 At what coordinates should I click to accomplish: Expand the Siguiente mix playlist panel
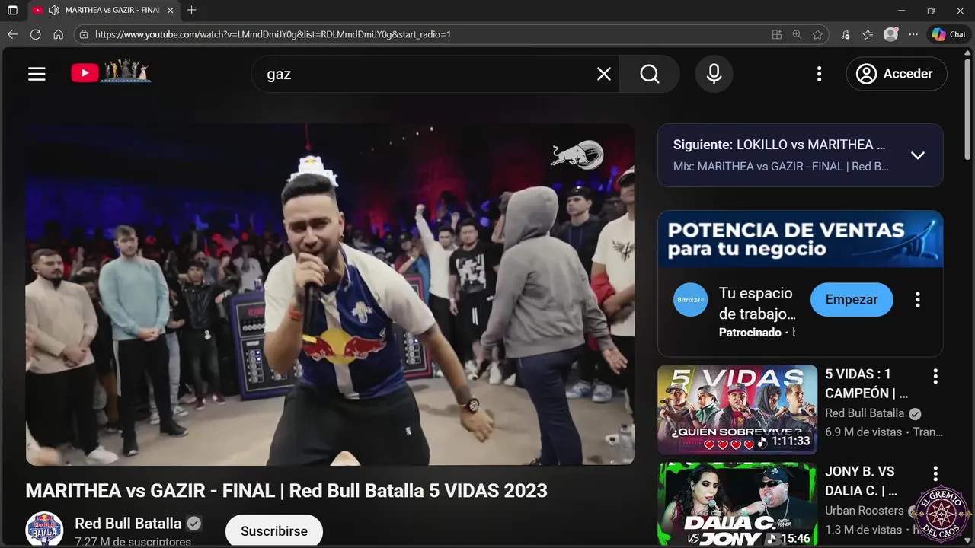[918, 155]
